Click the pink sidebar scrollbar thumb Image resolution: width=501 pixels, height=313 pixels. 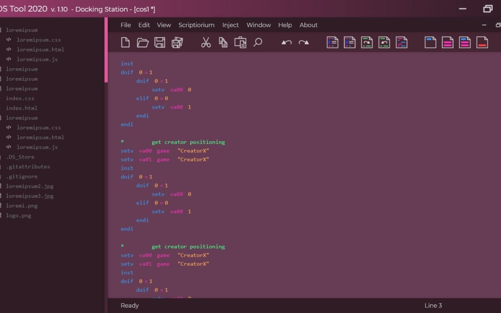tap(106, 50)
